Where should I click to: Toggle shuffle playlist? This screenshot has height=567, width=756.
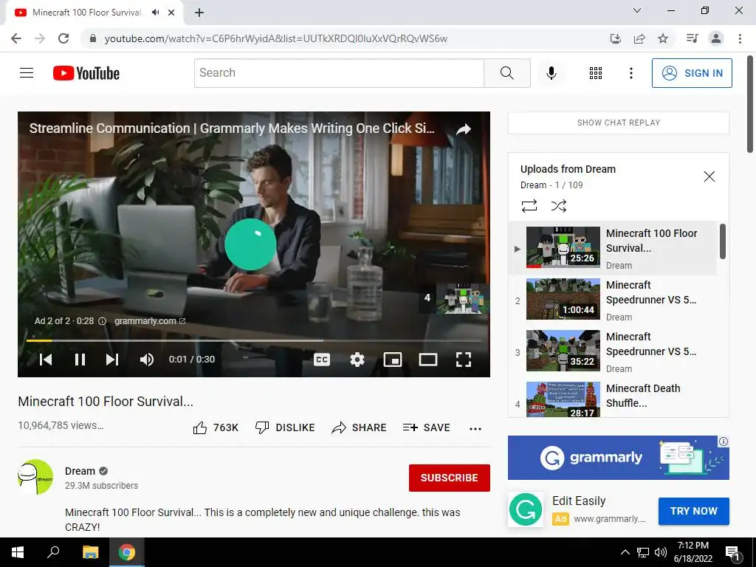point(558,207)
